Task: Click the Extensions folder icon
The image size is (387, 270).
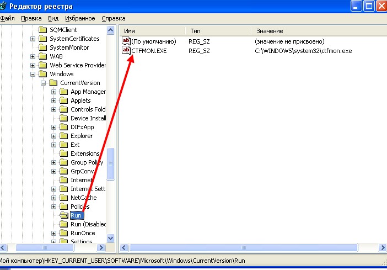Action: (x=64, y=153)
